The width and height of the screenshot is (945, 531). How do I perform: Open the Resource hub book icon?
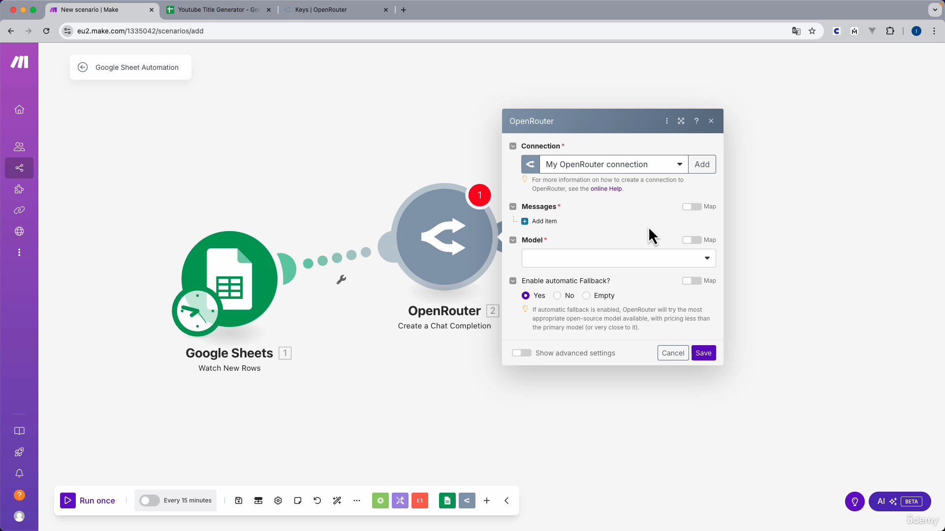click(x=19, y=431)
